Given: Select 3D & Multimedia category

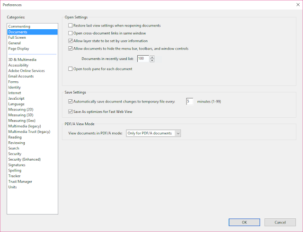Looking at the screenshot, I should (x=32, y=60).
